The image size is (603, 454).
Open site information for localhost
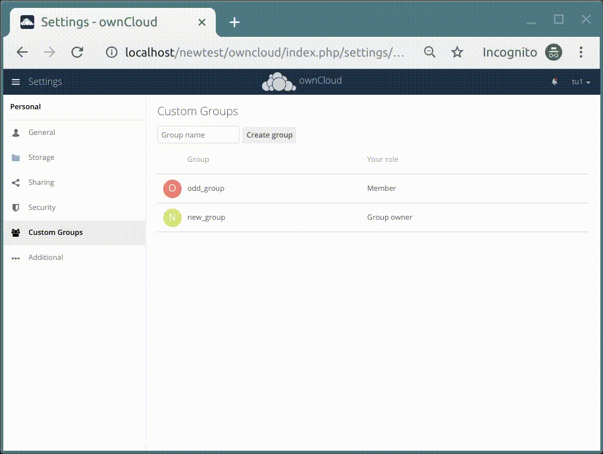112,52
